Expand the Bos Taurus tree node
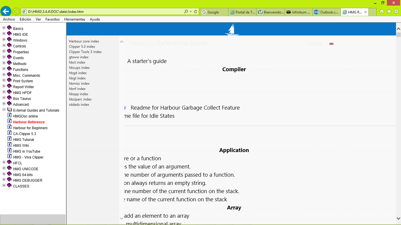This screenshot has width=401, height=225. coord(4,98)
